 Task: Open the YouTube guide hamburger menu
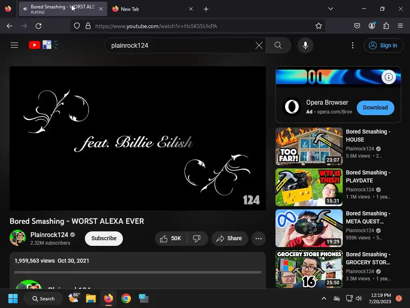pyautogui.click(x=14, y=45)
